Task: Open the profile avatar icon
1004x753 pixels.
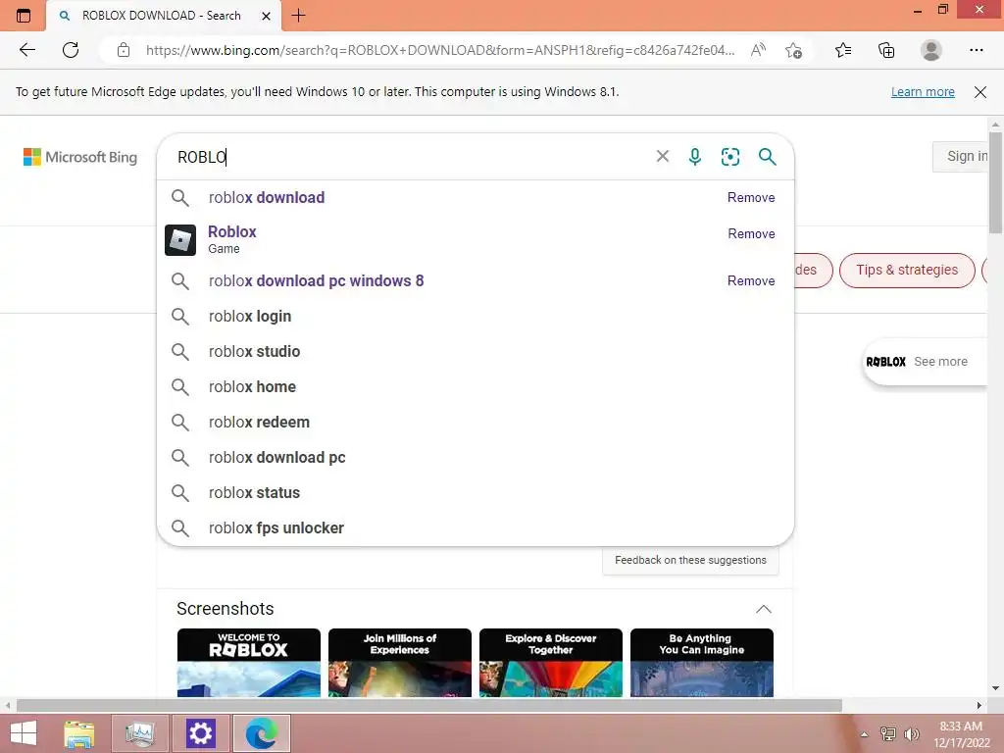Action: pos(931,50)
